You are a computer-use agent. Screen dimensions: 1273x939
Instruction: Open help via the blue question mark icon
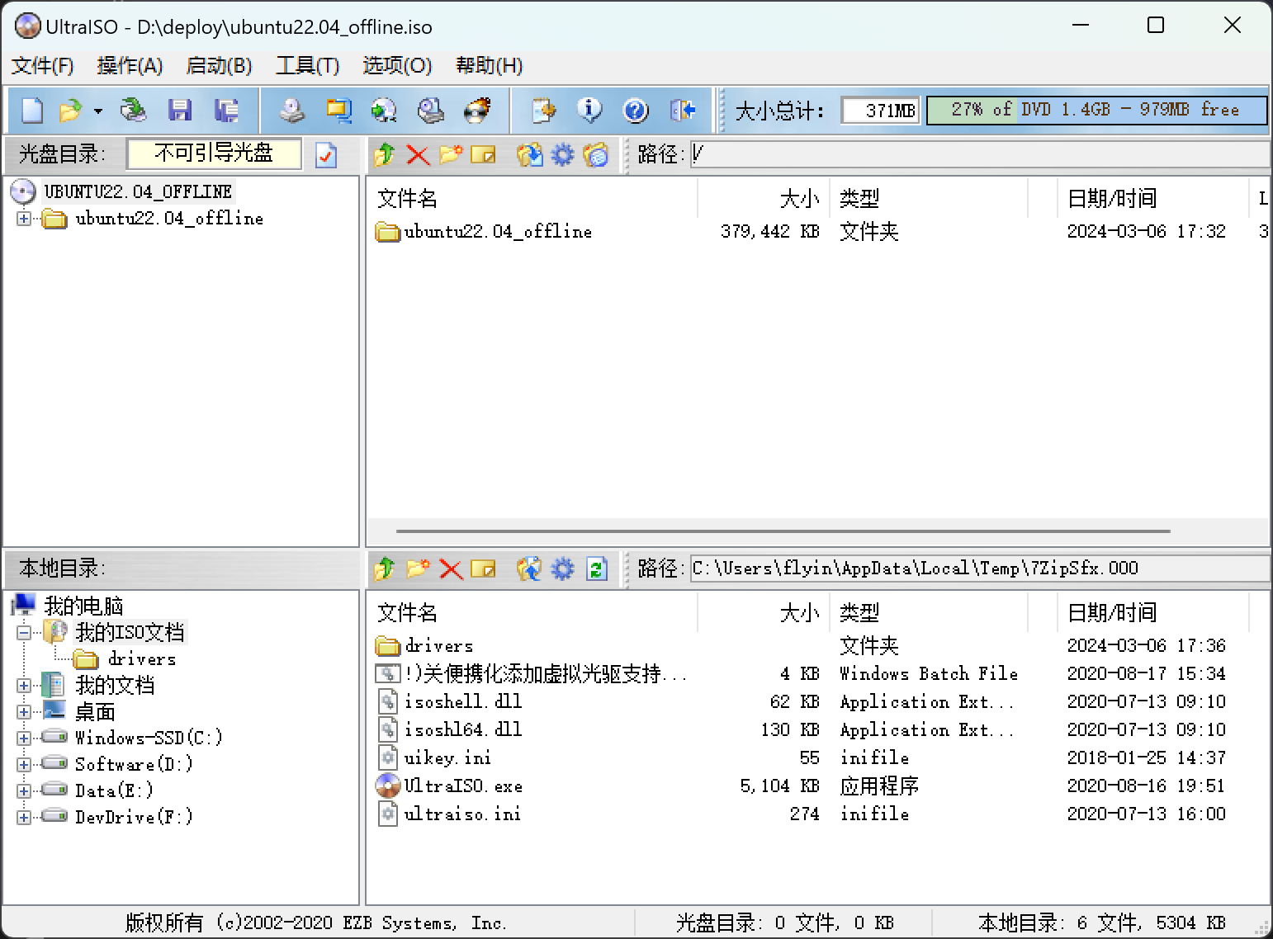pyautogui.click(x=636, y=110)
